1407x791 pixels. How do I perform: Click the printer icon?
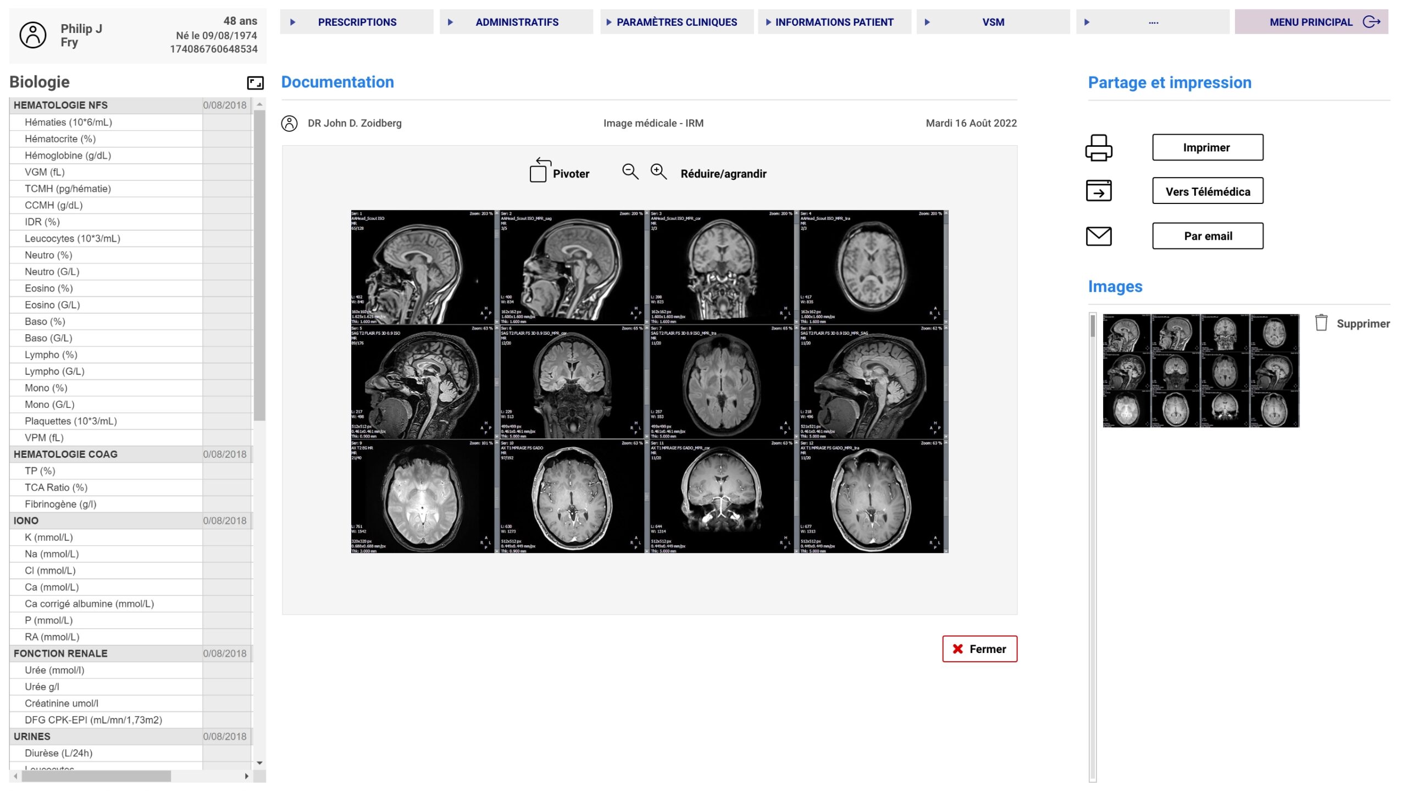point(1098,147)
